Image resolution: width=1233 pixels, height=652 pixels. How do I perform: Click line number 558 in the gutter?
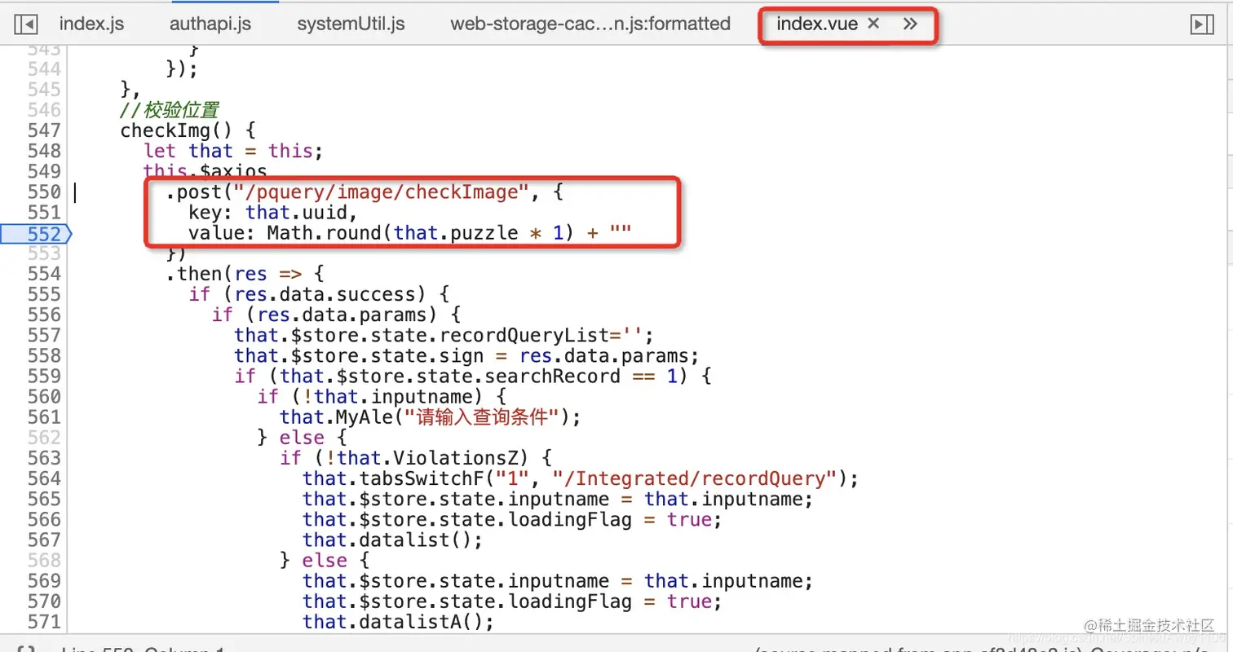[x=44, y=356]
